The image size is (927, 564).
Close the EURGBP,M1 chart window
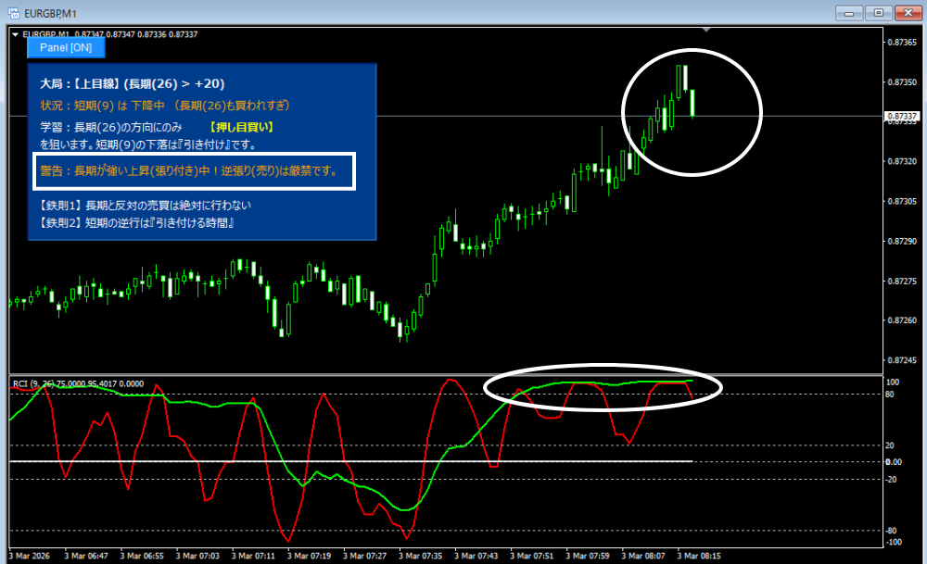click(x=906, y=12)
